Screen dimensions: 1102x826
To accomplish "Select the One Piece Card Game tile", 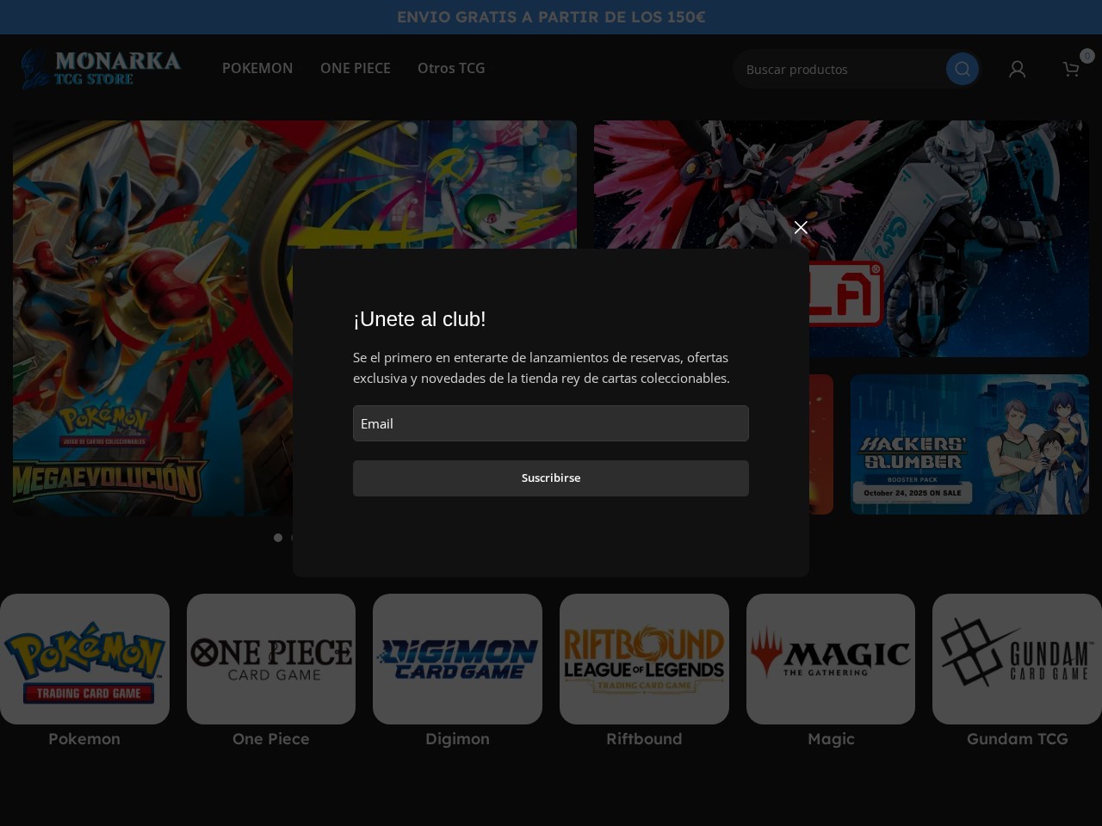I will click(x=271, y=659).
